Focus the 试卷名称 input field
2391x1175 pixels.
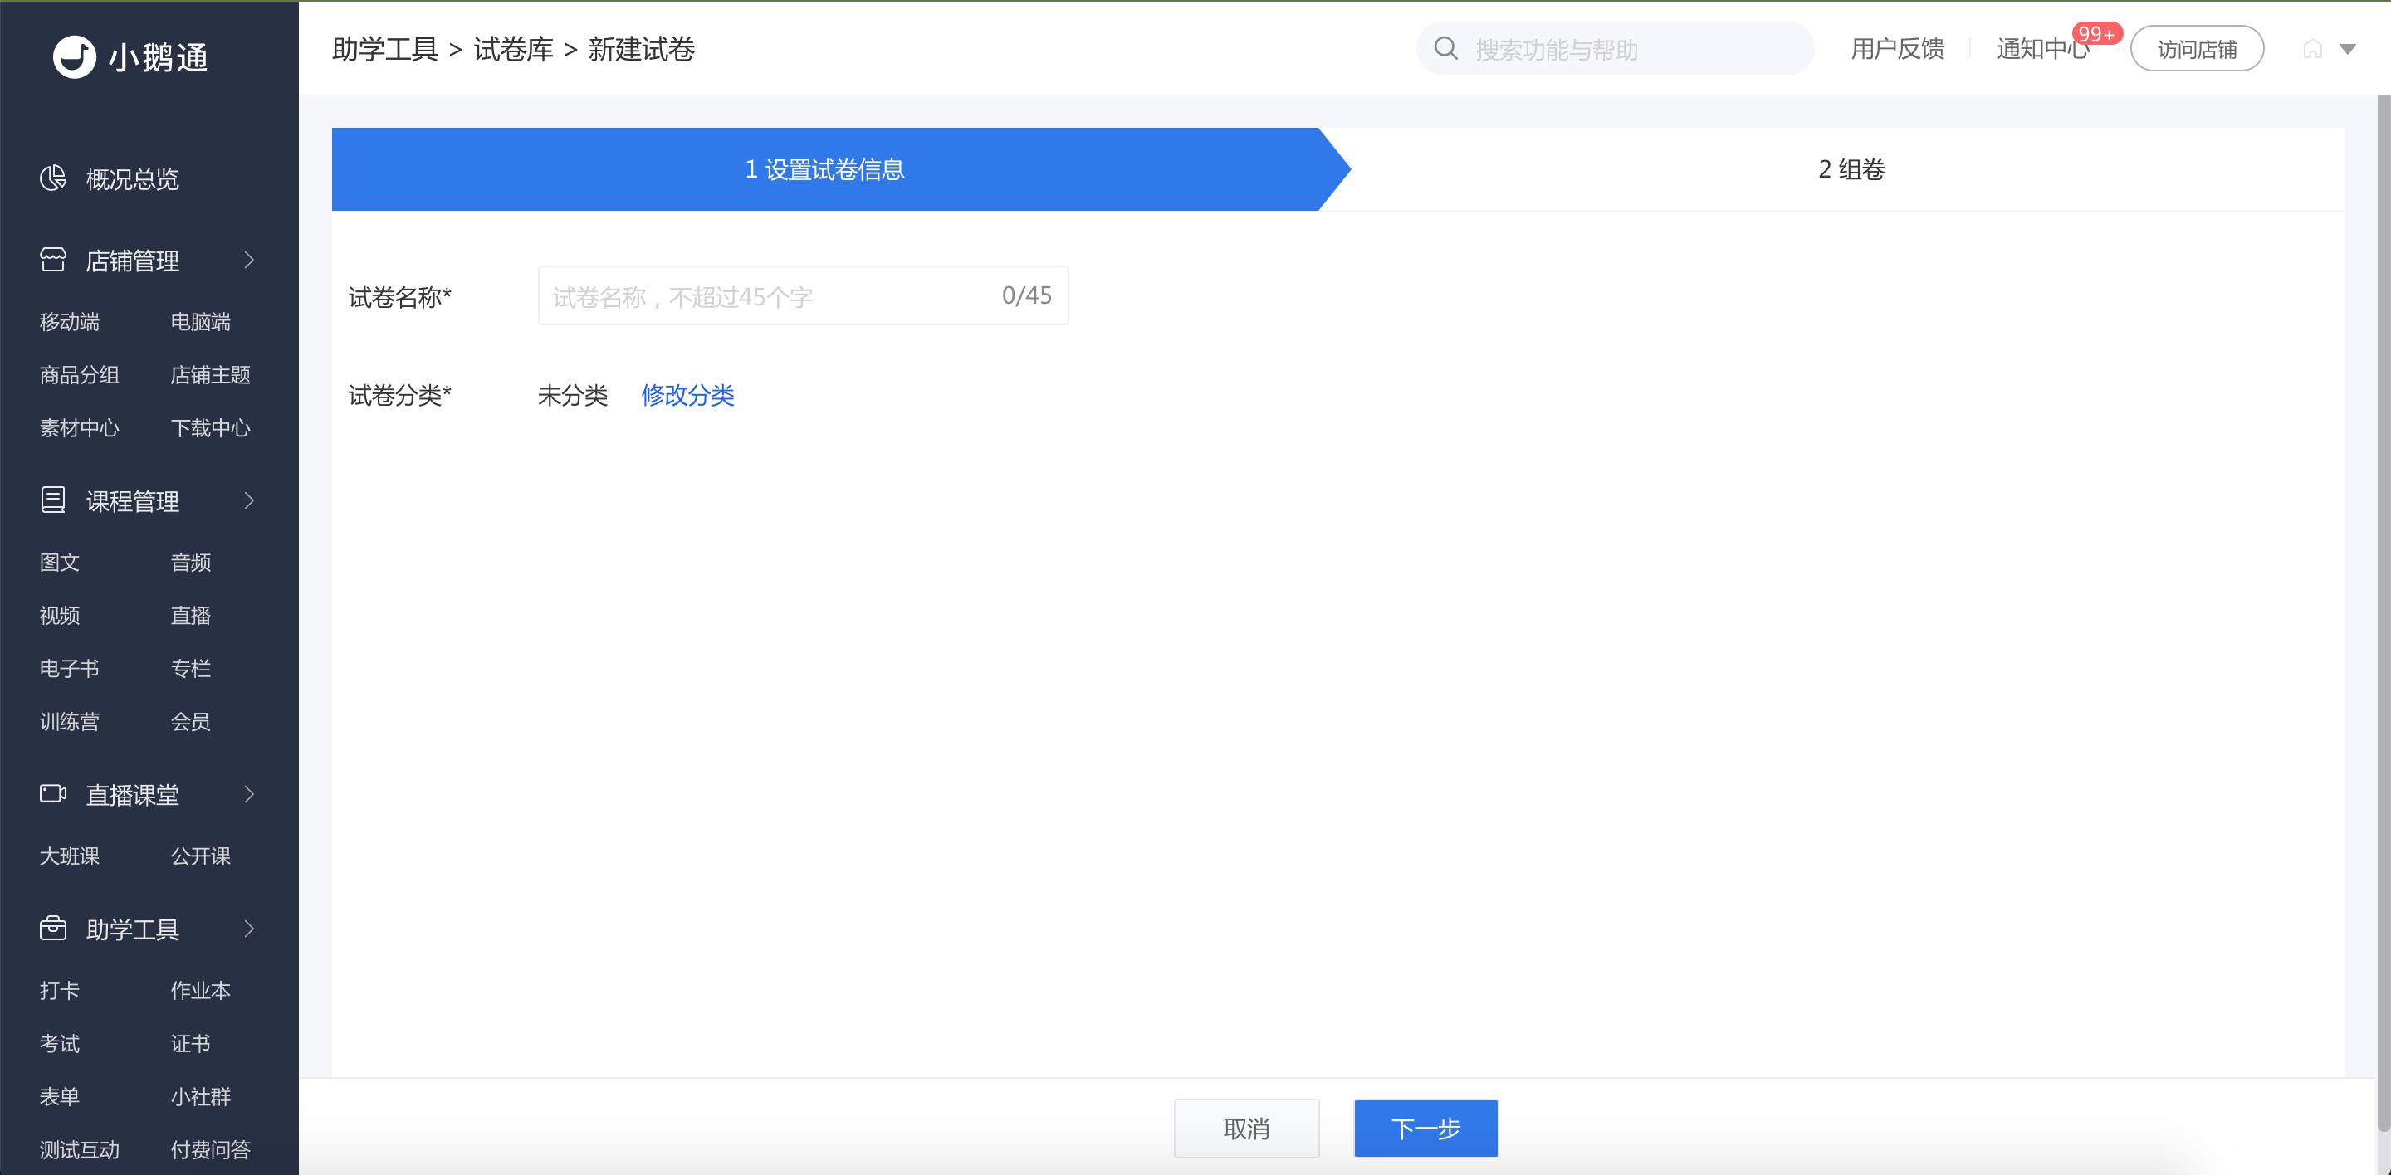(x=803, y=296)
